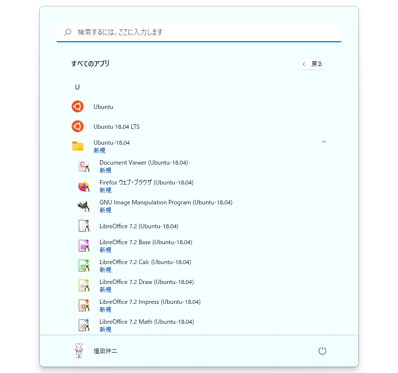Launch LibreOffice 7.2 Draw icon
The height and width of the screenshot is (373, 398).
[x=84, y=285]
